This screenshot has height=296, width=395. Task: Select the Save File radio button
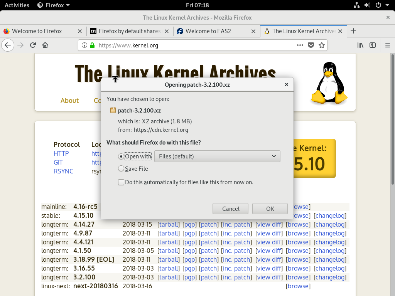pos(121,169)
